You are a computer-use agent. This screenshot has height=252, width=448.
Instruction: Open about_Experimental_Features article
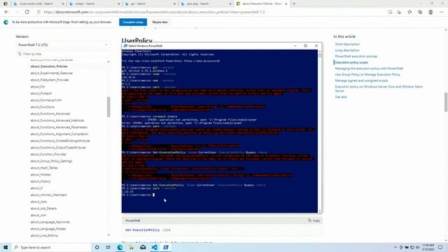[x=51, y=73]
